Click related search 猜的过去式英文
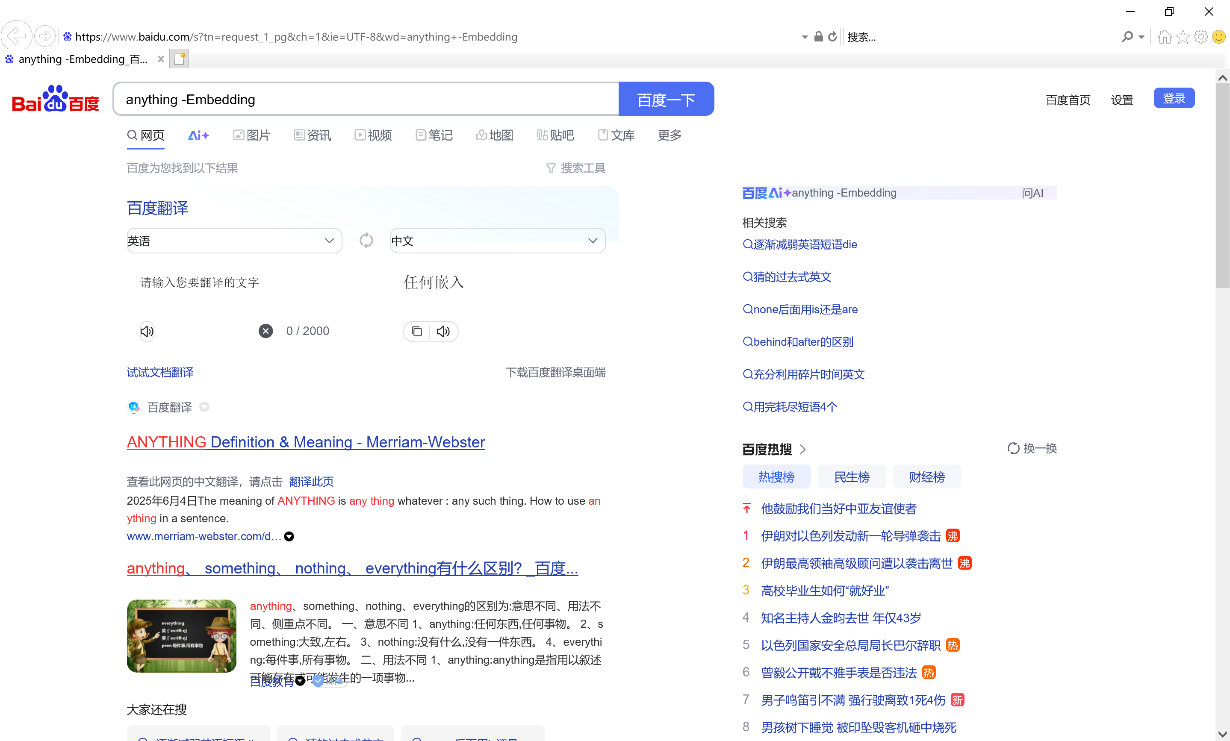The height and width of the screenshot is (741, 1230). [787, 276]
